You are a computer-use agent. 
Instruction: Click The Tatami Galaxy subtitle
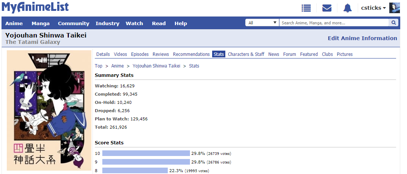[x=33, y=42]
